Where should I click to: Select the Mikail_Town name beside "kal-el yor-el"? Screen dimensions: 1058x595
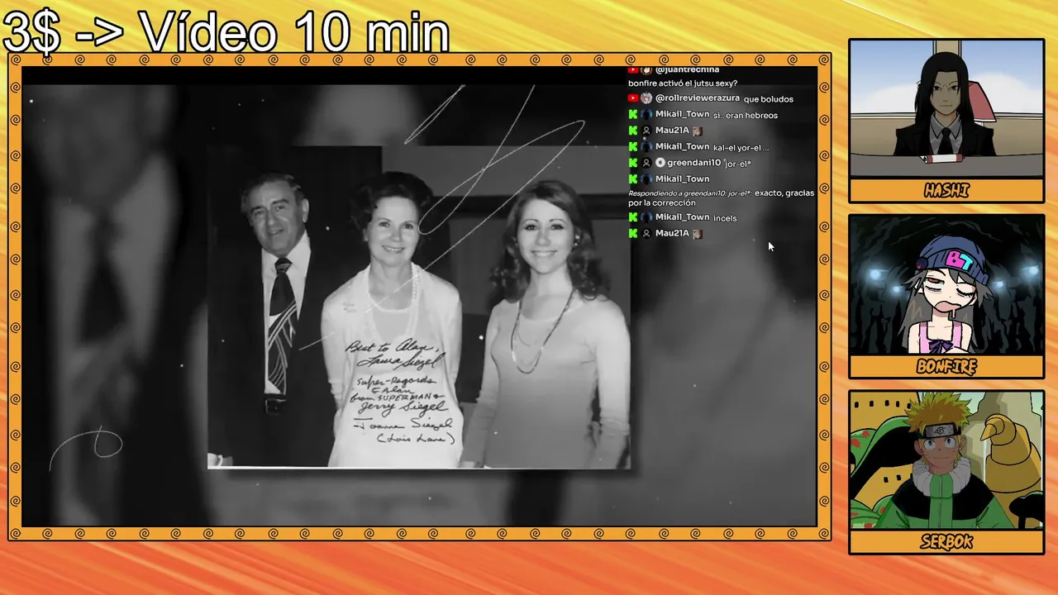683,146
